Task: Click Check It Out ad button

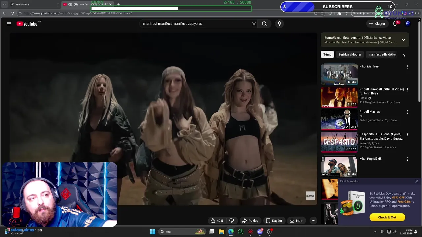Action: 387,217
